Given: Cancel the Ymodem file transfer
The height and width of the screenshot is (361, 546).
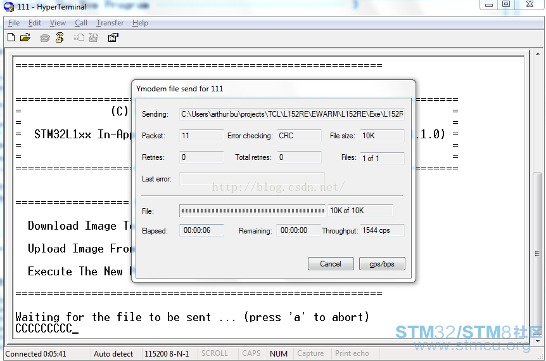Looking at the screenshot, I should [331, 264].
